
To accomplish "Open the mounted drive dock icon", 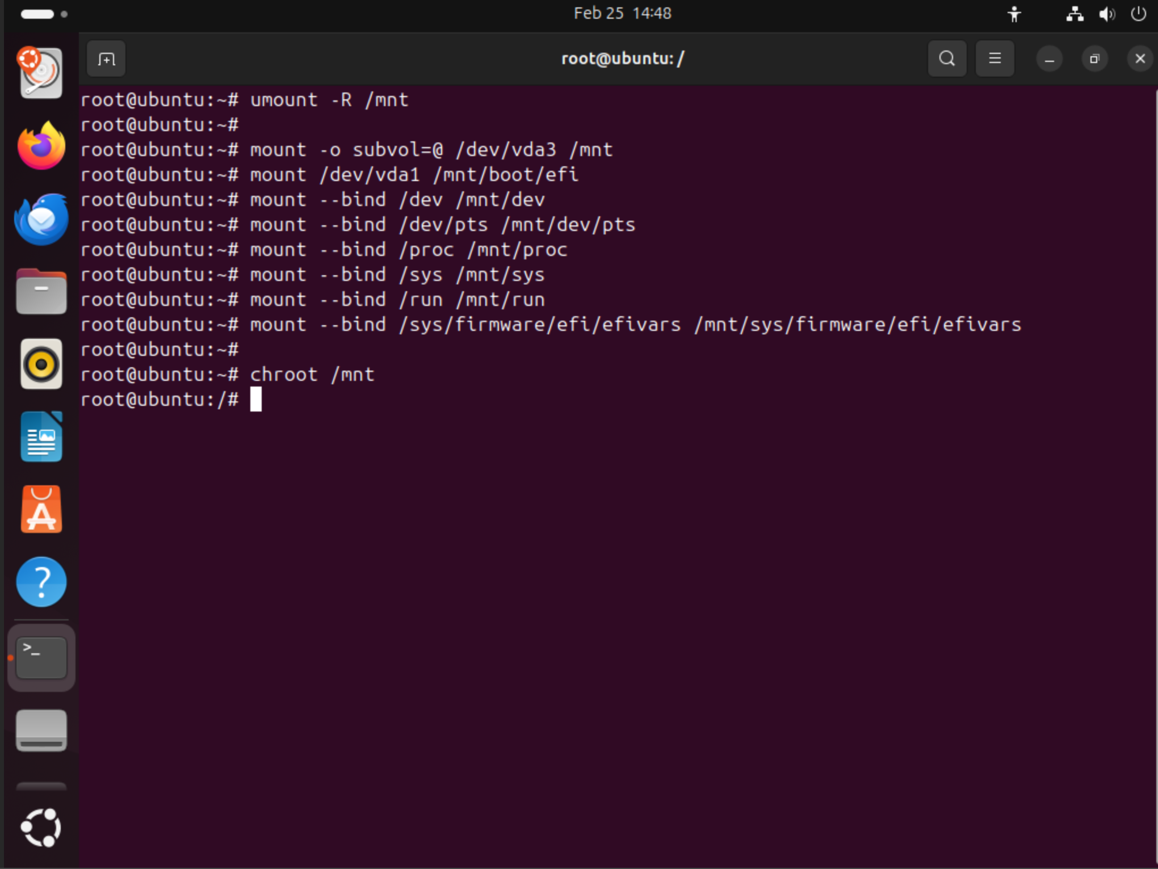I will [41, 731].
